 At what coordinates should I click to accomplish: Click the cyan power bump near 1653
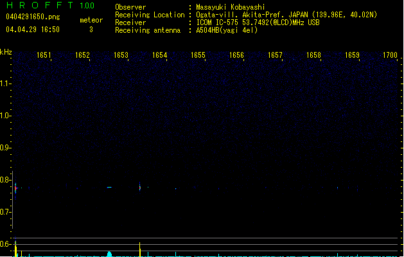coord(109,254)
